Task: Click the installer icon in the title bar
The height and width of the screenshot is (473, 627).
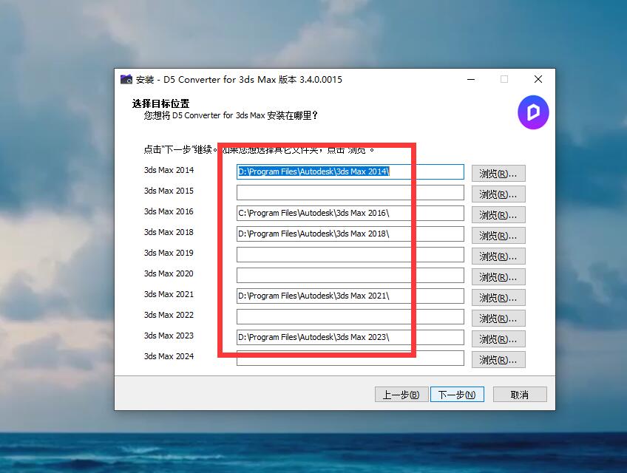Action: 126,79
